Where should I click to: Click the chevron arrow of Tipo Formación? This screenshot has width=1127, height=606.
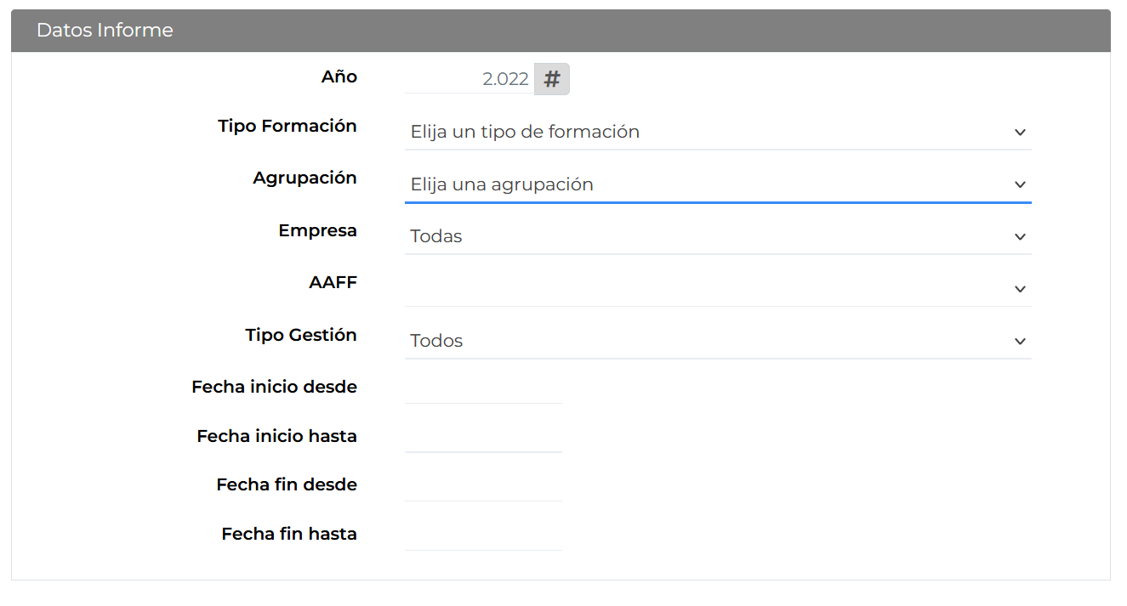click(x=1020, y=133)
